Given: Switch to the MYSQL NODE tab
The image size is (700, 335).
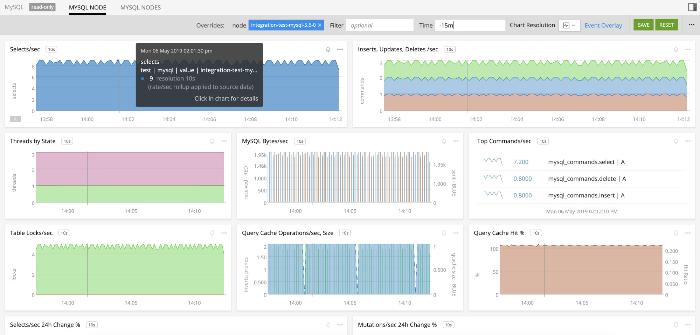Looking at the screenshot, I should [88, 7].
